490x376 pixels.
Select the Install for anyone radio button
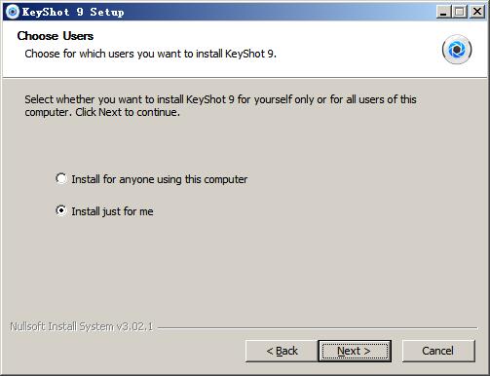(x=60, y=178)
